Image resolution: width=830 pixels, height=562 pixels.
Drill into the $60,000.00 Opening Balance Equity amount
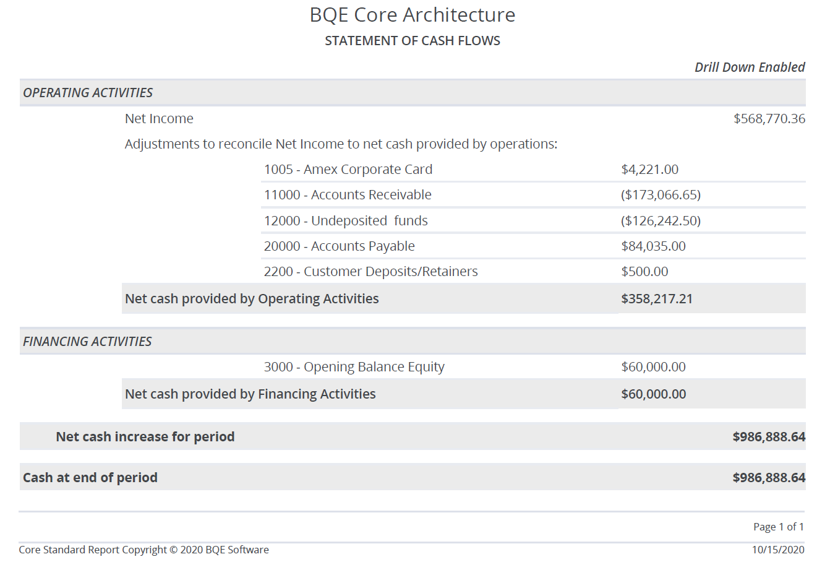coord(653,367)
